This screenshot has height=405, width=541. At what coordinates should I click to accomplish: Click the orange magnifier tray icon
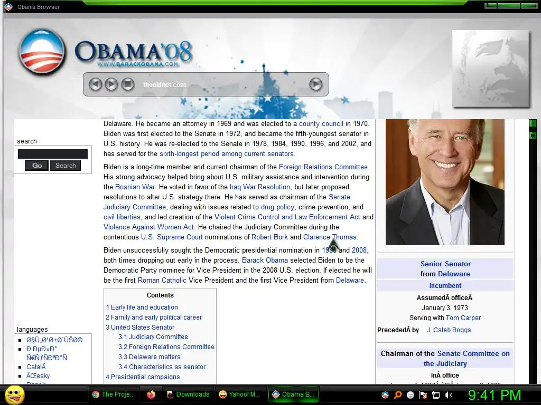[398, 395]
